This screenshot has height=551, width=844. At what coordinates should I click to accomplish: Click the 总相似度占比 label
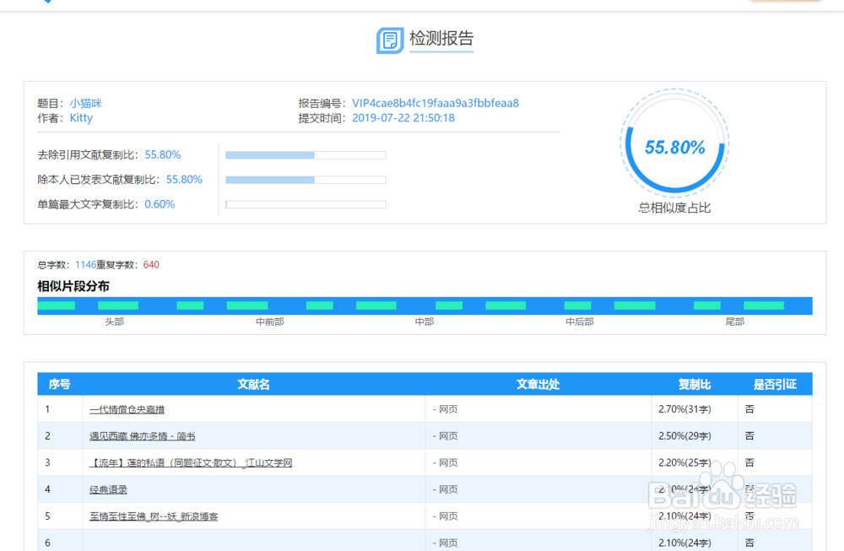pyautogui.click(x=674, y=208)
